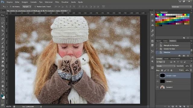Create a new group folder icon

pyautogui.click(x=180, y=107)
